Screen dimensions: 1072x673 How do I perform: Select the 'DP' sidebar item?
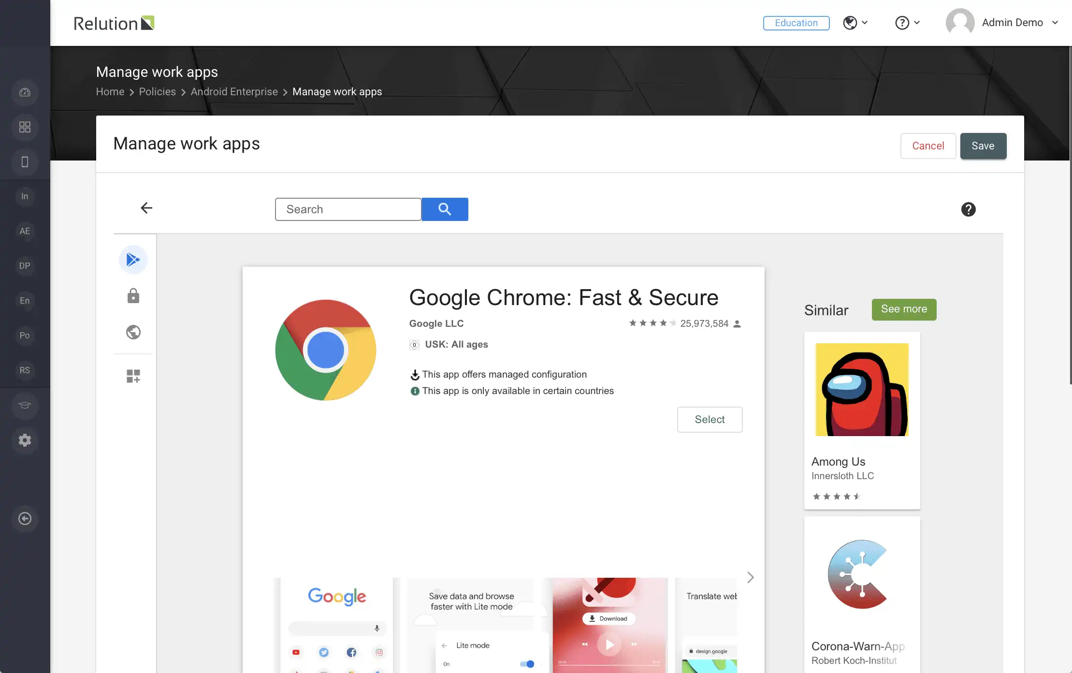[x=25, y=266]
